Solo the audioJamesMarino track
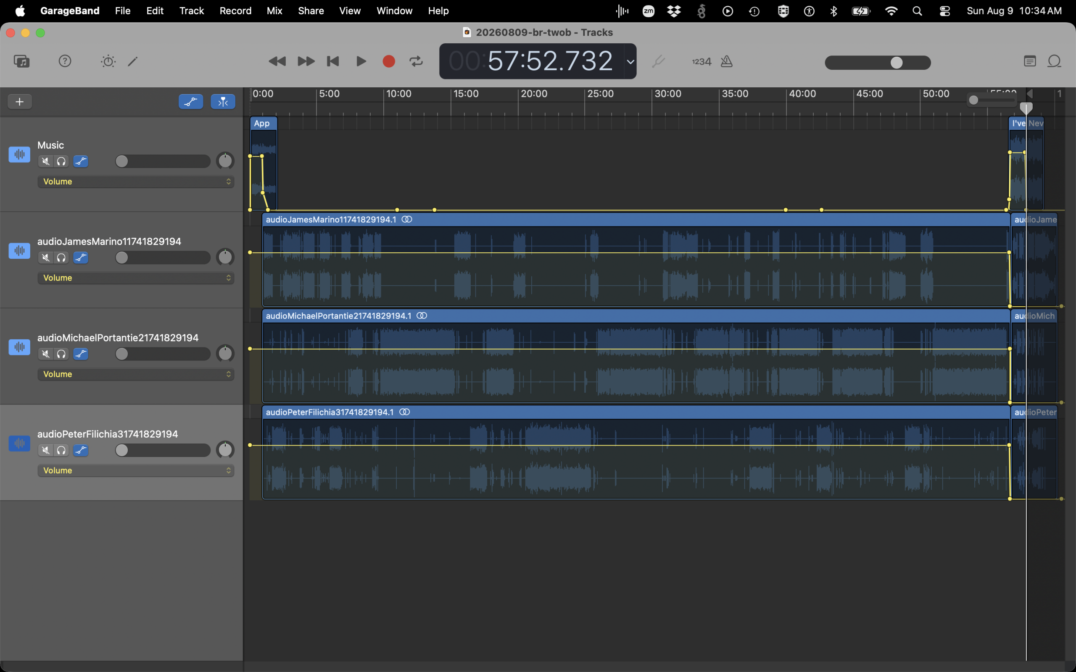Viewport: 1076px width, 672px height. point(61,258)
